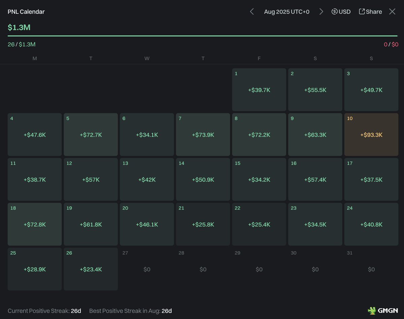The width and height of the screenshot is (404, 319).
Task: Click the Share button
Action: 370,12
